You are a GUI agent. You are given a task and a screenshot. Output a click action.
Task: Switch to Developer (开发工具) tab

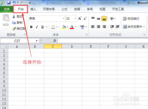coord(118,9)
